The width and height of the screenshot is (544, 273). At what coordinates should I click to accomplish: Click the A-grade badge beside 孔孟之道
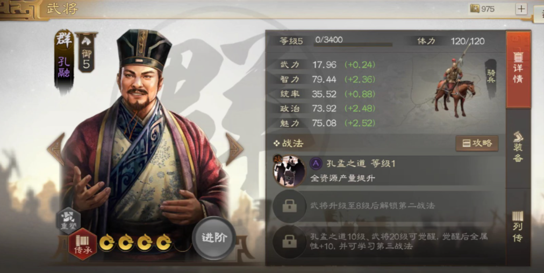(316, 163)
